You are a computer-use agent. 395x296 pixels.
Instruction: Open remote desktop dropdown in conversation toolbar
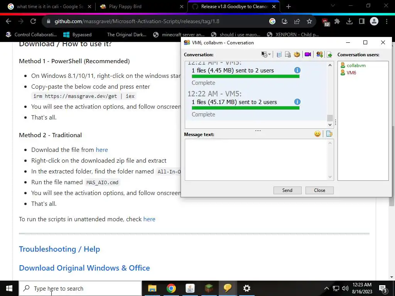[x=266, y=54]
